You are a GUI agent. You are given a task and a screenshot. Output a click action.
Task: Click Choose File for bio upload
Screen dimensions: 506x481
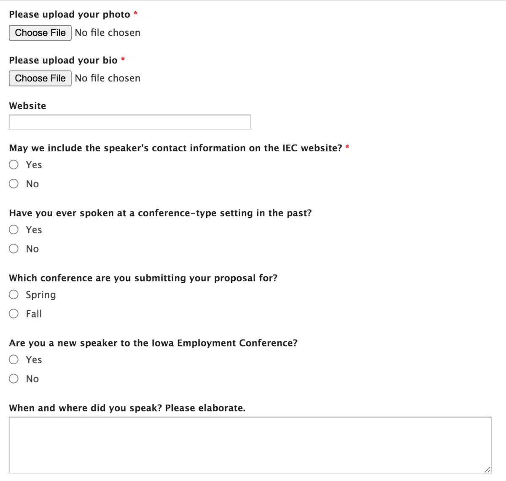[x=40, y=78]
